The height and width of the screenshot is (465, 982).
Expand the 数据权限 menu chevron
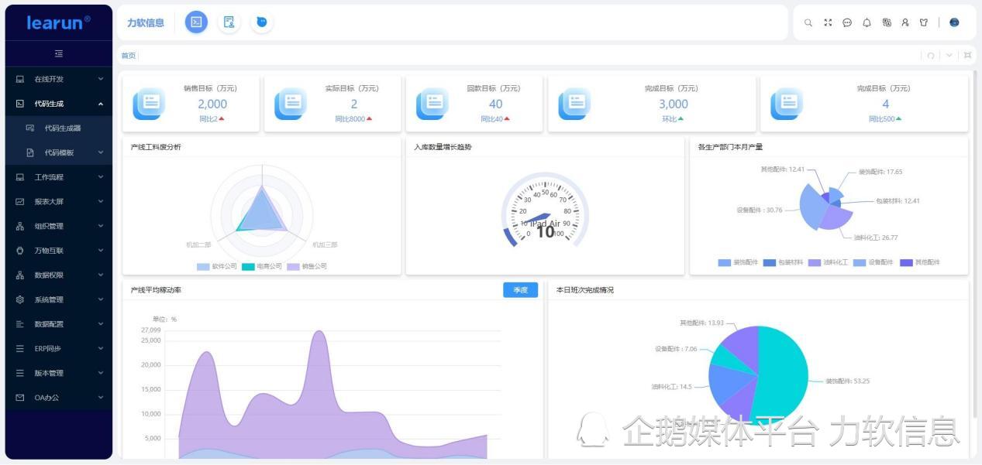(101, 275)
